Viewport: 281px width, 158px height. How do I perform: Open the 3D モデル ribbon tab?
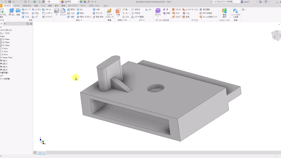point(7,6)
